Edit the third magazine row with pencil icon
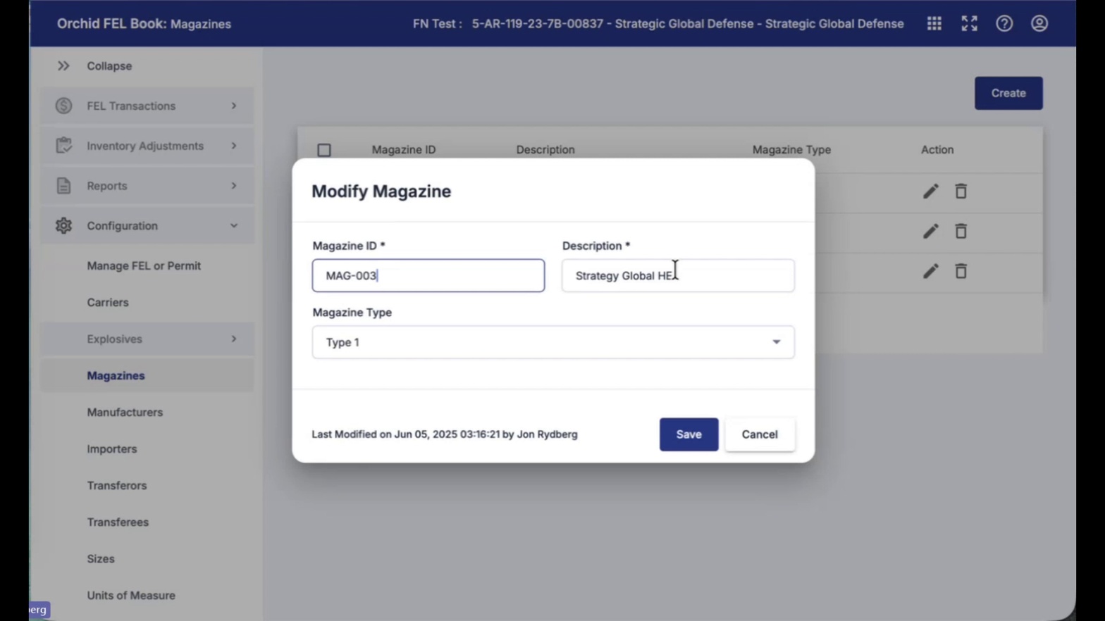 930,271
